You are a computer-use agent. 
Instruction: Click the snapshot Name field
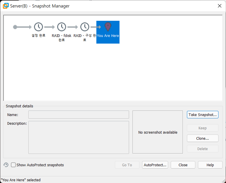78,115
